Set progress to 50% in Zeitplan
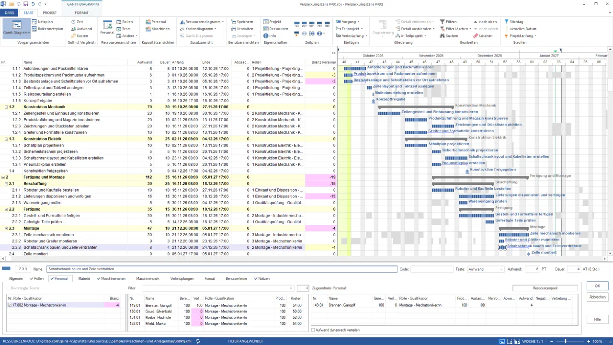The image size is (613, 345). click(x=312, y=23)
